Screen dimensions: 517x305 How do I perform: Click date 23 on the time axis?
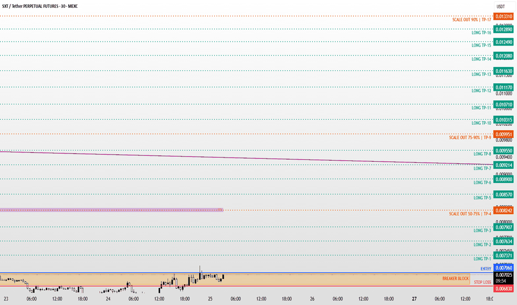tap(6, 299)
